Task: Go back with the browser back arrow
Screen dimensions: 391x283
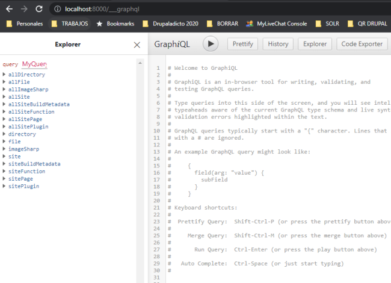Action: 9,9
